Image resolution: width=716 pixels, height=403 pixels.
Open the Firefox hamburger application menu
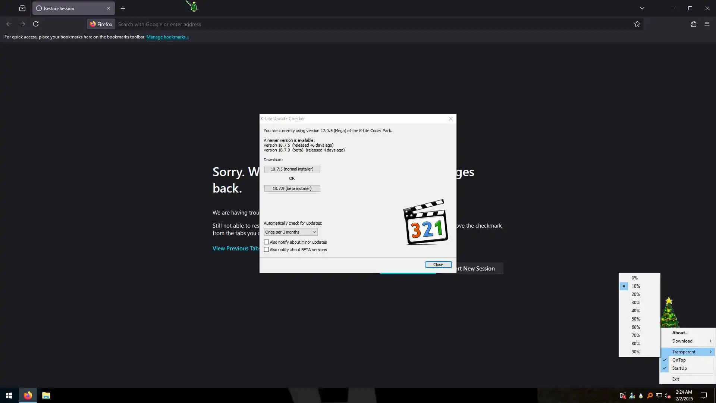pos(707,24)
